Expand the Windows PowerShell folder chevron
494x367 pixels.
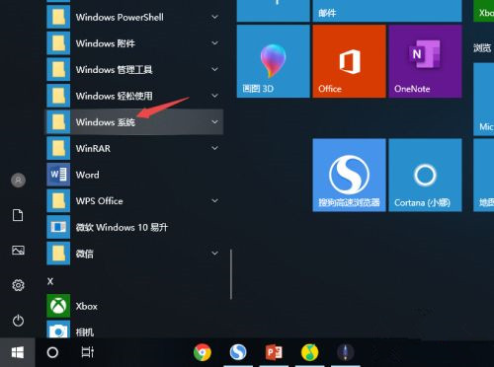click(214, 17)
